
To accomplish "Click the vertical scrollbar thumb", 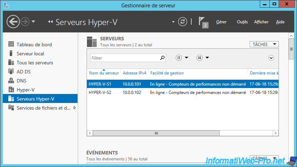I will (x=291, y=49).
